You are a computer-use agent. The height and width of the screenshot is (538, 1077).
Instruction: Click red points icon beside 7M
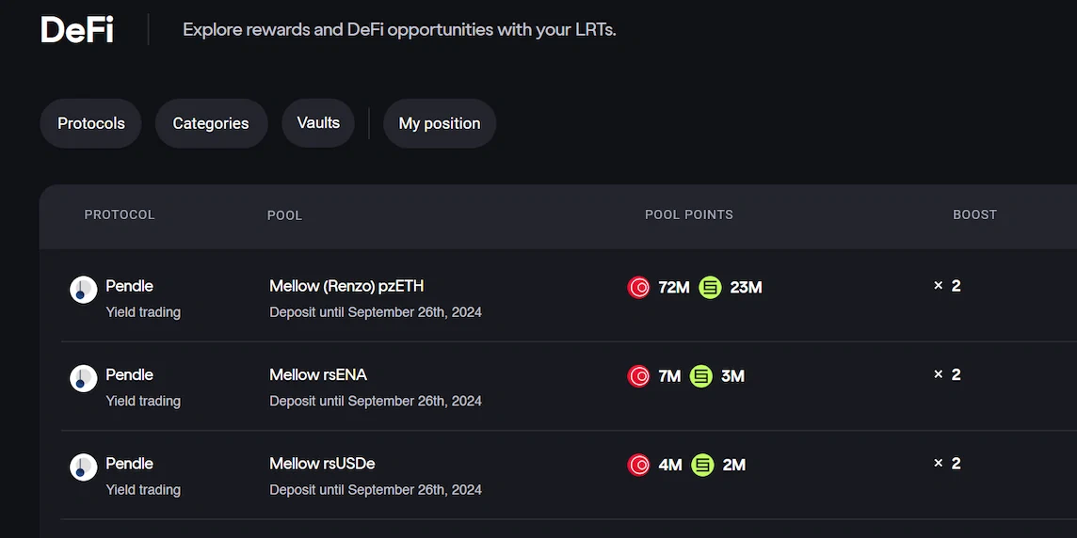coord(639,376)
